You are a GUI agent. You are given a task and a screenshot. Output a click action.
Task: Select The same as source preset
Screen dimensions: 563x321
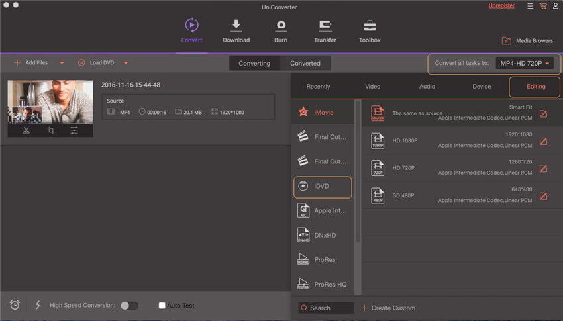coord(462,113)
